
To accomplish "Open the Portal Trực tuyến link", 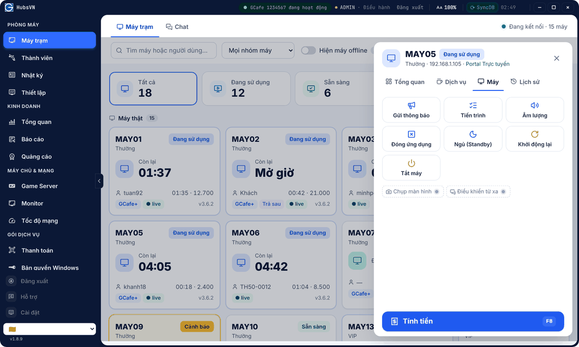I will click(487, 64).
